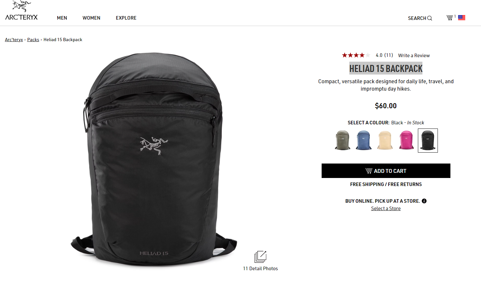Screen dimensions: 481x293
Task: Open the EXPLORE menu
Action: (126, 18)
